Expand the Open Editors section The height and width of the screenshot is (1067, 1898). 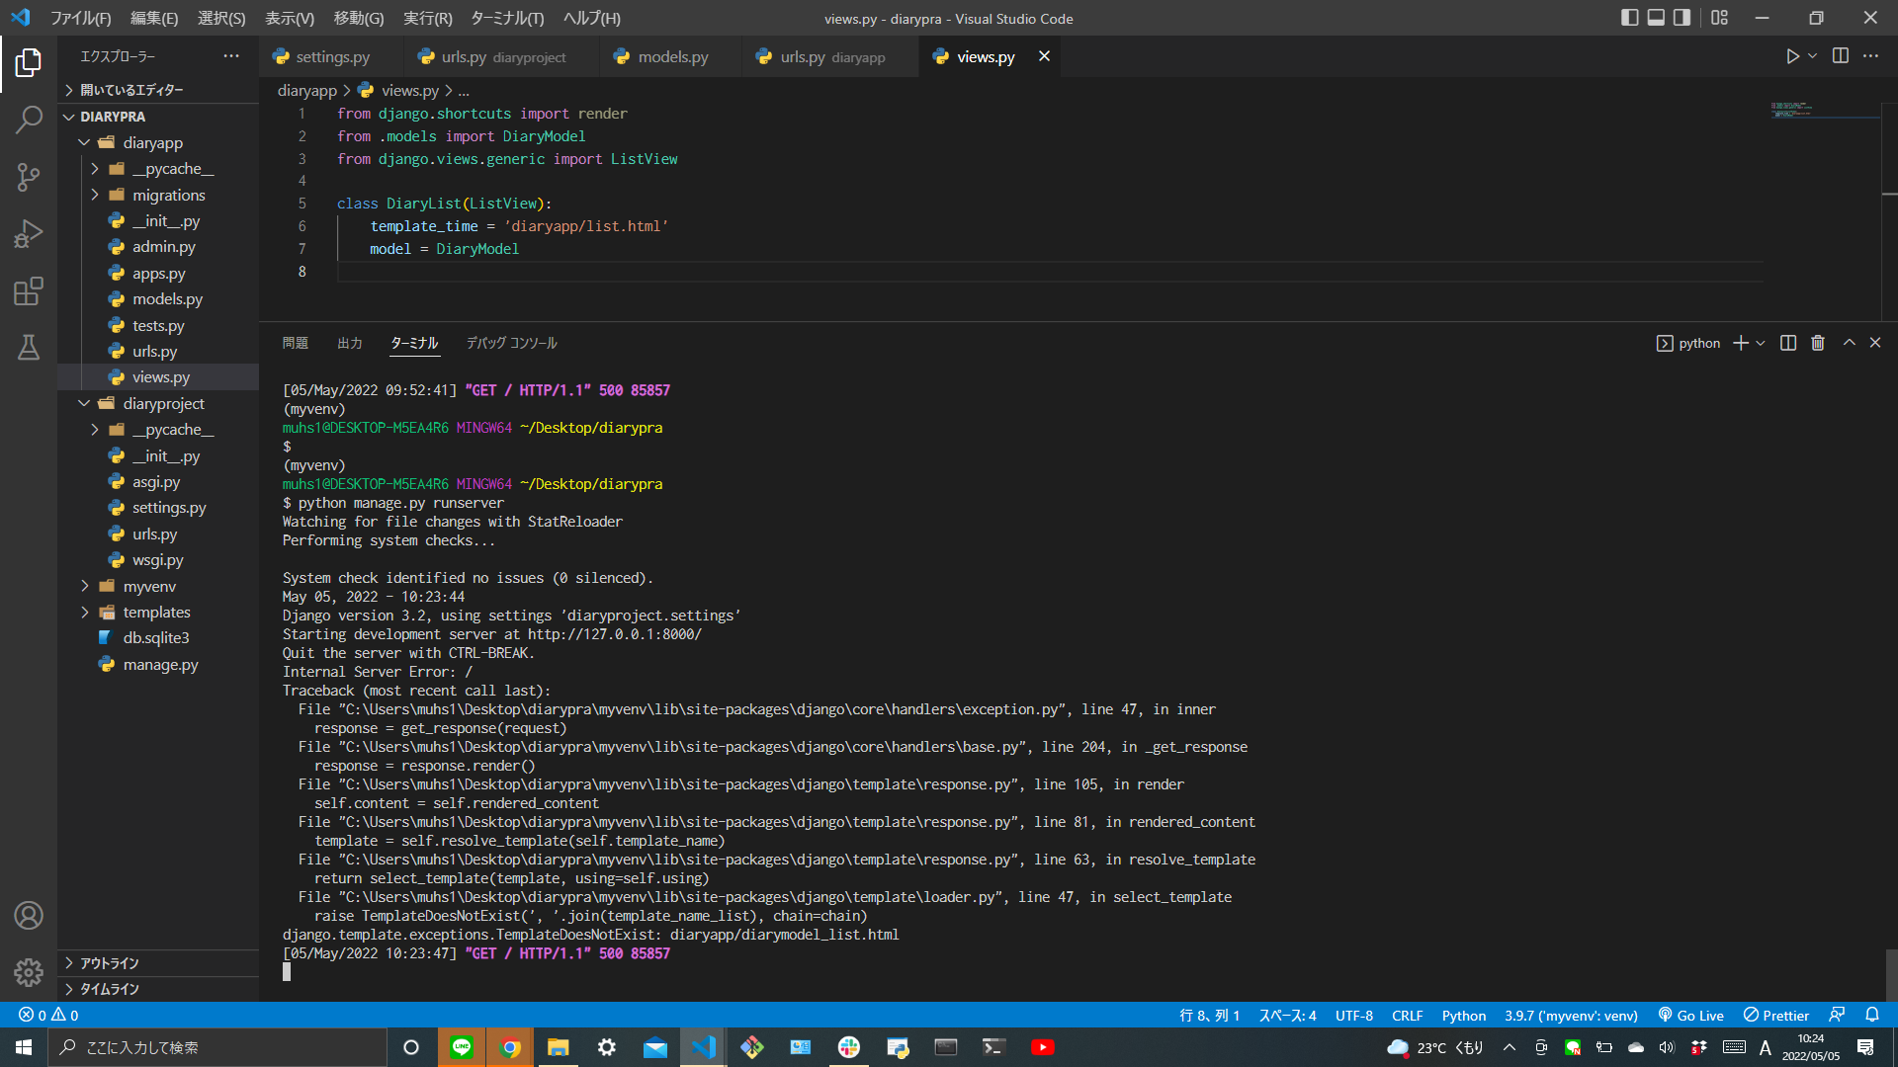pyautogui.click(x=158, y=90)
